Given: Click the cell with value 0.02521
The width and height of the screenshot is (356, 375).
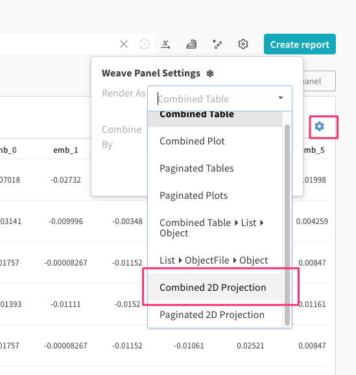Looking at the screenshot, I should coord(250,346).
